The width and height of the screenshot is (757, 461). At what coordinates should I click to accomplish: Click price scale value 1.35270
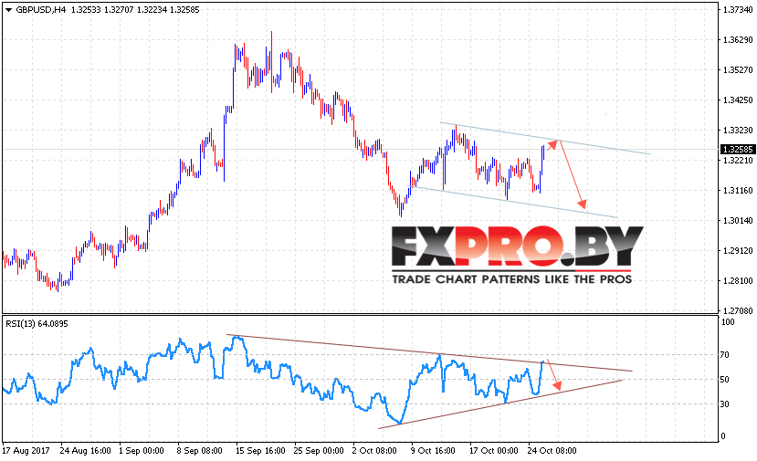point(738,70)
